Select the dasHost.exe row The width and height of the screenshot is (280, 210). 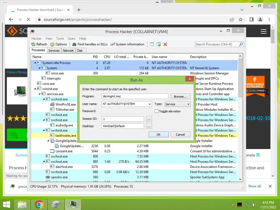[x=134, y=167]
